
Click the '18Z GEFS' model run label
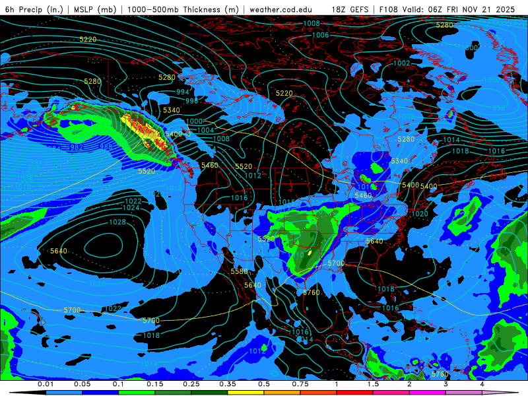pyautogui.click(x=350, y=9)
